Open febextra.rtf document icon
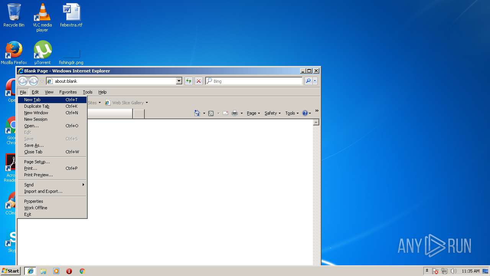 tap(71, 15)
